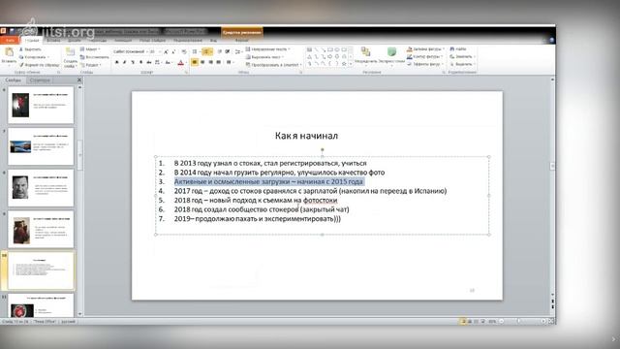Screen dimensions: 620x349
Task: Toggle Italic formatting
Action: pos(124,62)
